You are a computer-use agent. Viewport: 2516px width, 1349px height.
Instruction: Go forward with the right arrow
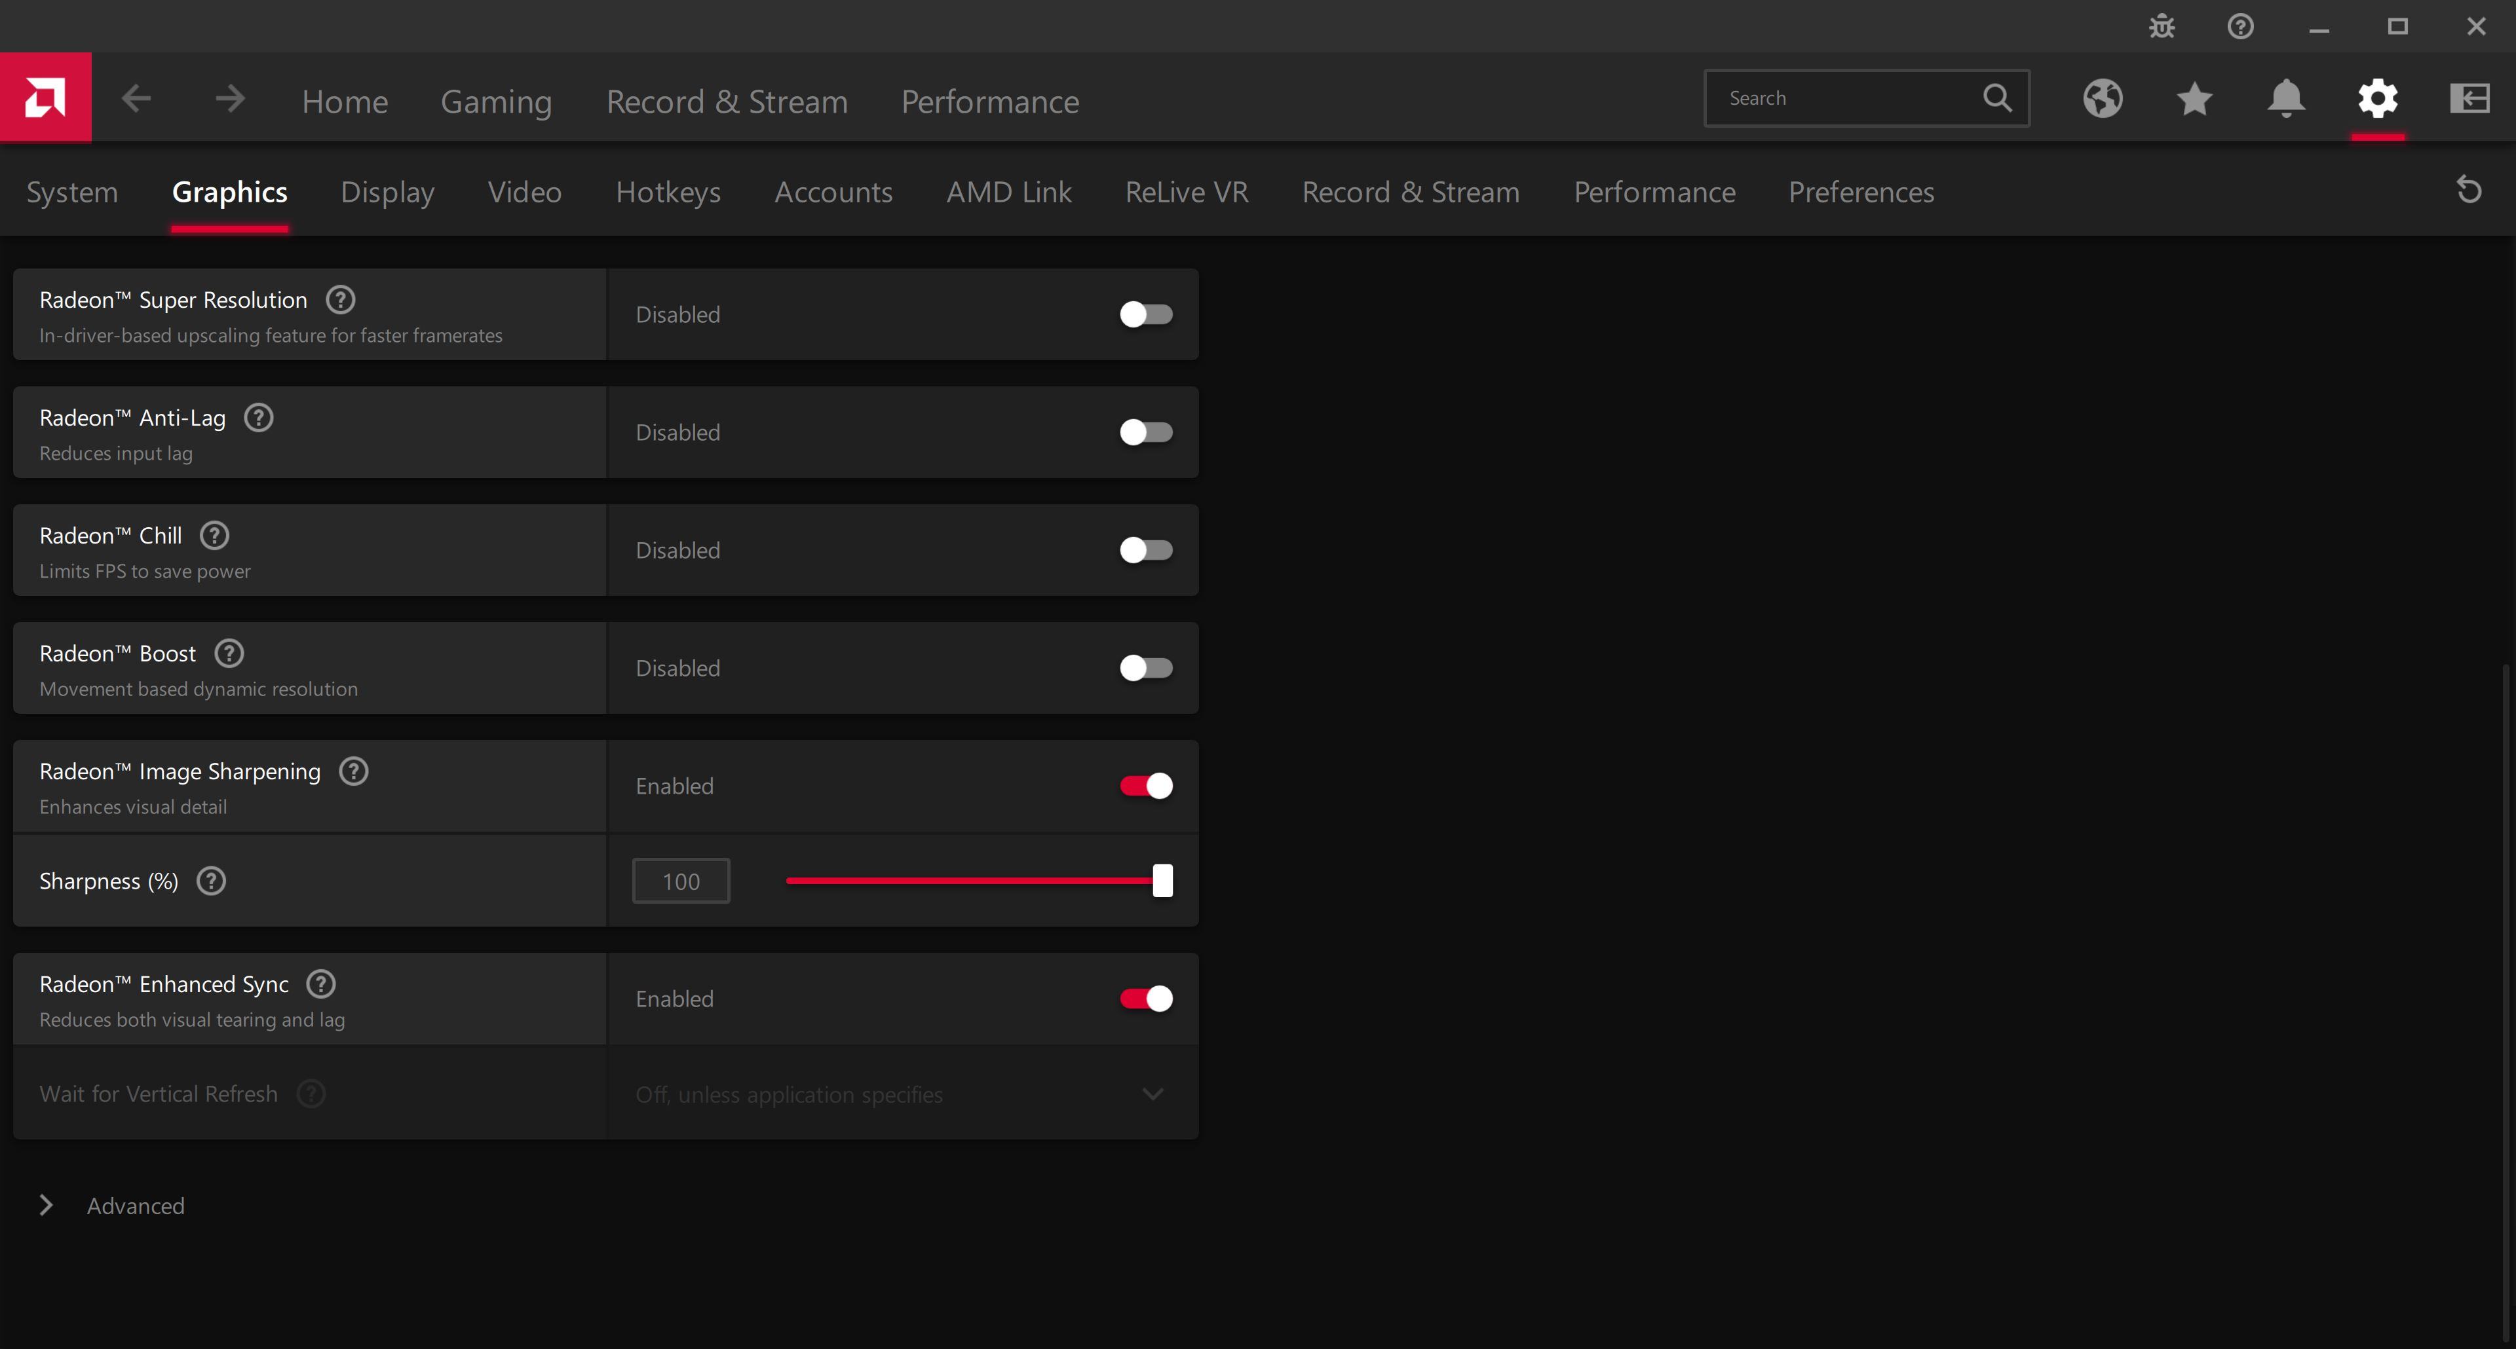[229, 99]
